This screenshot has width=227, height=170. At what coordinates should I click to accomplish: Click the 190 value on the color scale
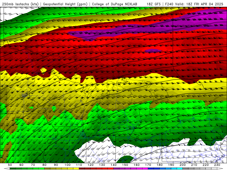171,165
